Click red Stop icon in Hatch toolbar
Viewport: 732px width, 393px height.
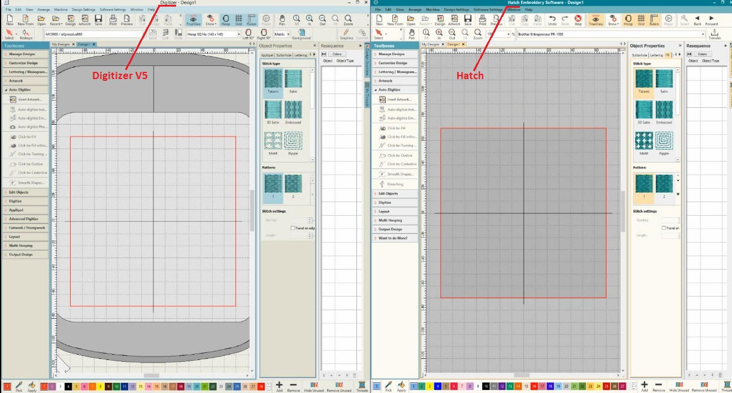(578, 20)
